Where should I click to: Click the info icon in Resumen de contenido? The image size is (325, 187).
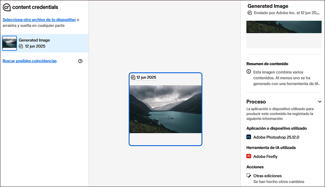249,72
